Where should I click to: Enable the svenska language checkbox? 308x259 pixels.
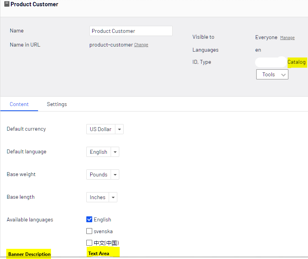tap(89, 231)
